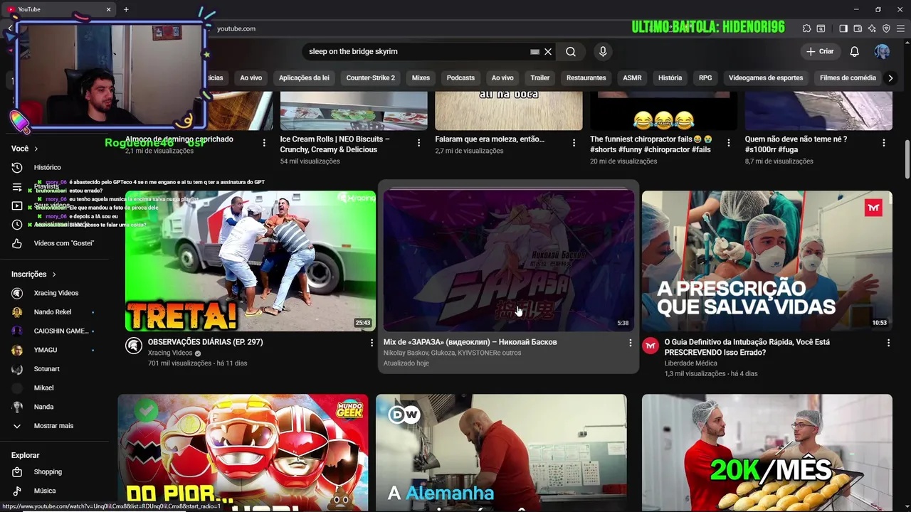Expand the Você section

[25, 149]
